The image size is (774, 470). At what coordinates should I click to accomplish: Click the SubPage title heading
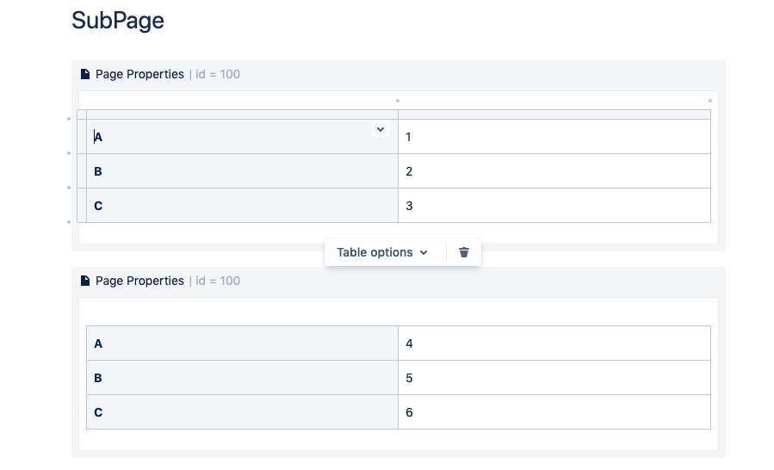coord(117,21)
